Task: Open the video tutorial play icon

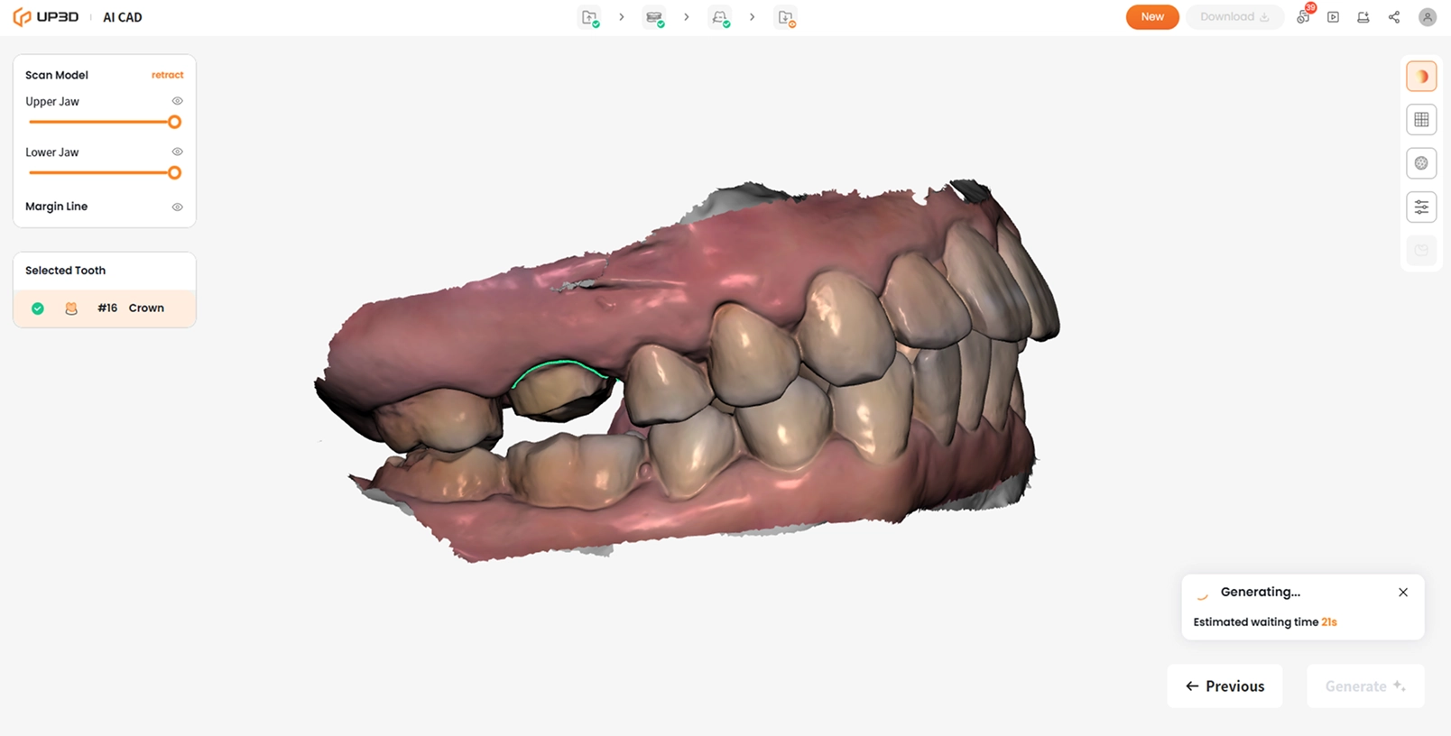Action: (x=1333, y=17)
